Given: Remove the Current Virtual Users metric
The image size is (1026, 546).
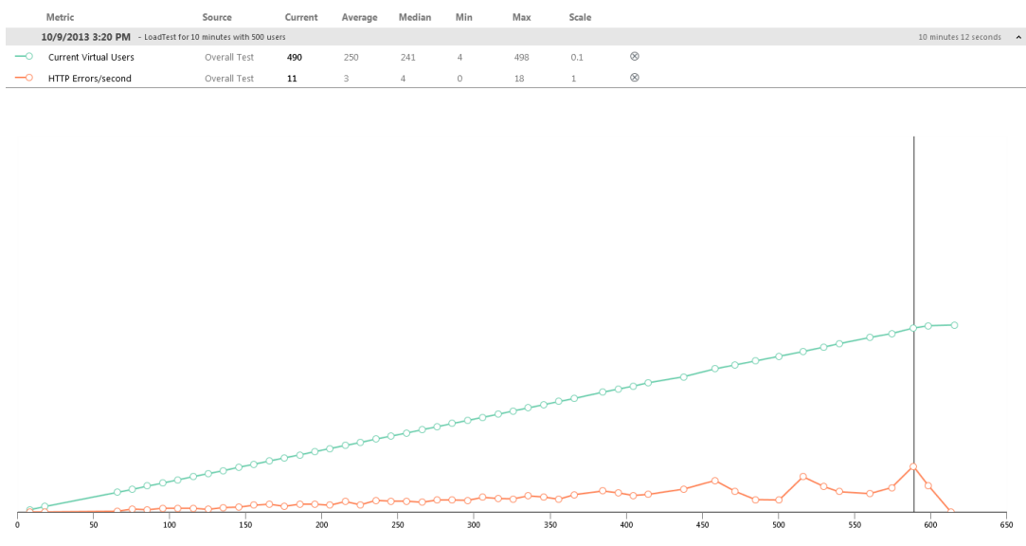Looking at the screenshot, I should click(634, 56).
